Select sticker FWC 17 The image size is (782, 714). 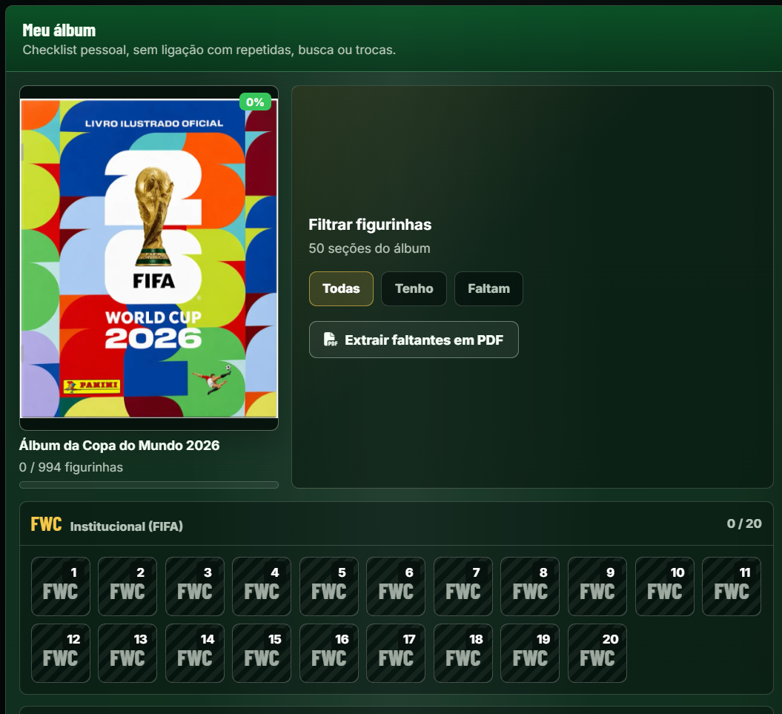tap(396, 653)
